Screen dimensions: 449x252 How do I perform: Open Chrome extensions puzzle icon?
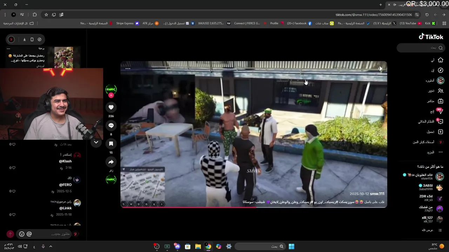[35, 15]
